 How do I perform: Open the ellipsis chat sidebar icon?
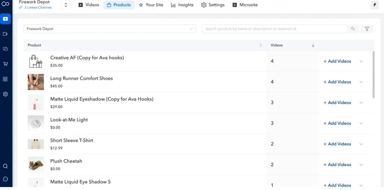(5, 179)
